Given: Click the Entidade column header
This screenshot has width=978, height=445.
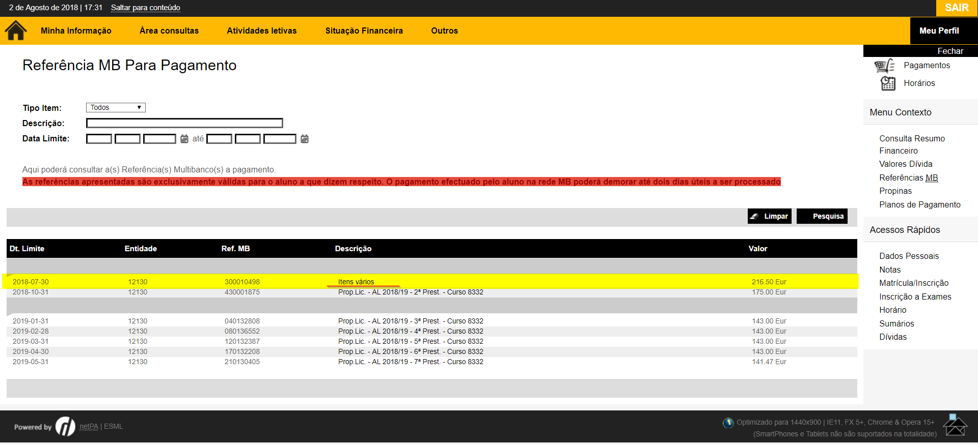Looking at the screenshot, I should pos(141,249).
